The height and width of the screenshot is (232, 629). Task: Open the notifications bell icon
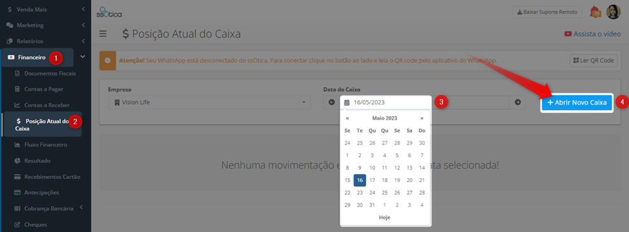595,12
